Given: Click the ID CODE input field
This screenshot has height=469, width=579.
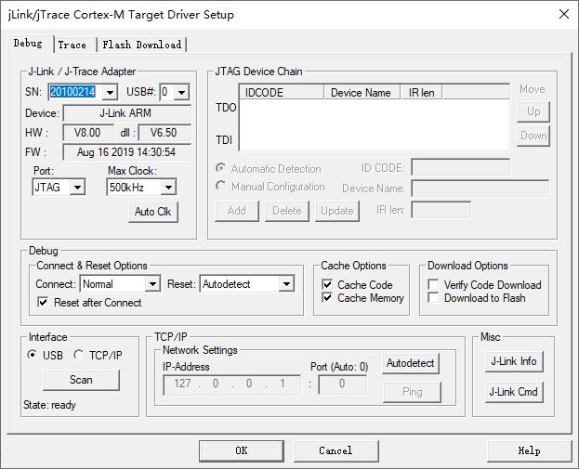Looking at the screenshot, I should tap(460, 167).
